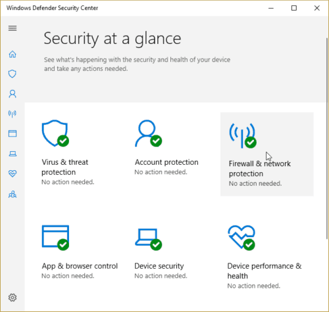Screen dimensions: 329x312
Task: Maximize the Windows Defender Security Center window
Action: pyautogui.click(x=294, y=8)
